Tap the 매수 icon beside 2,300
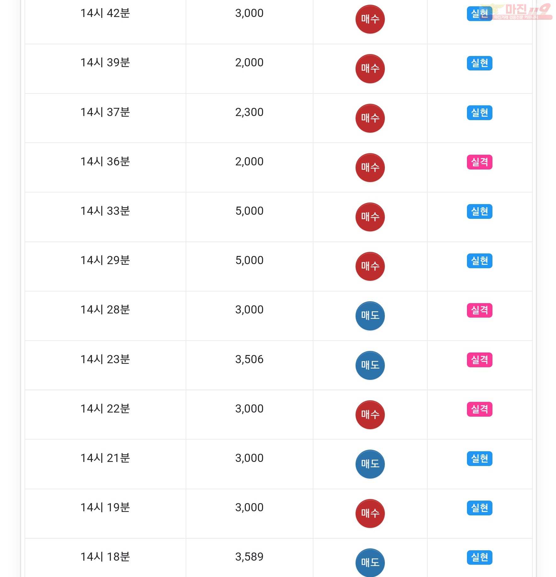The height and width of the screenshot is (577, 556). point(370,118)
